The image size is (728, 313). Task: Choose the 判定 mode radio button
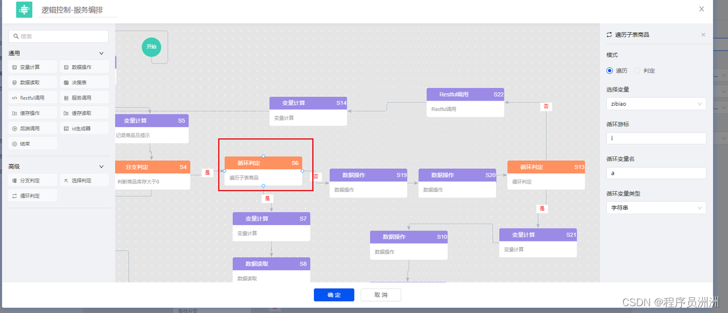pos(638,70)
